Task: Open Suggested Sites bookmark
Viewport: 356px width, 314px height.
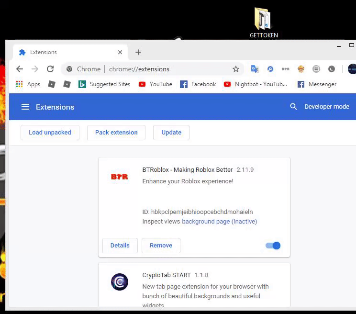Action: pyautogui.click(x=104, y=84)
